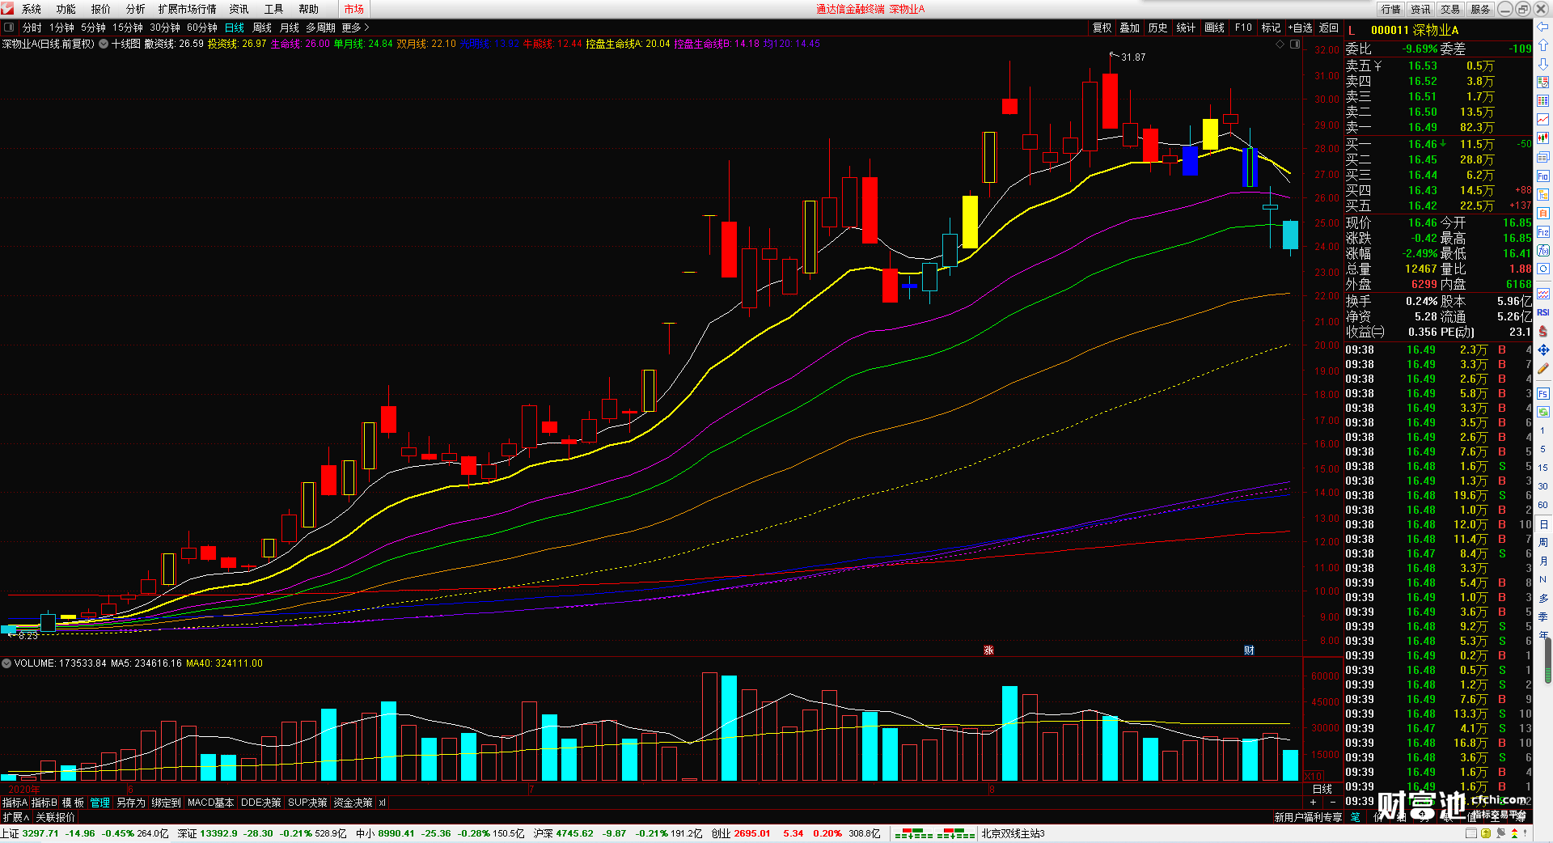This screenshot has height=843, width=1553.
Task: Click the tree structure icon in the sidebar
Action: point(1542,194)
